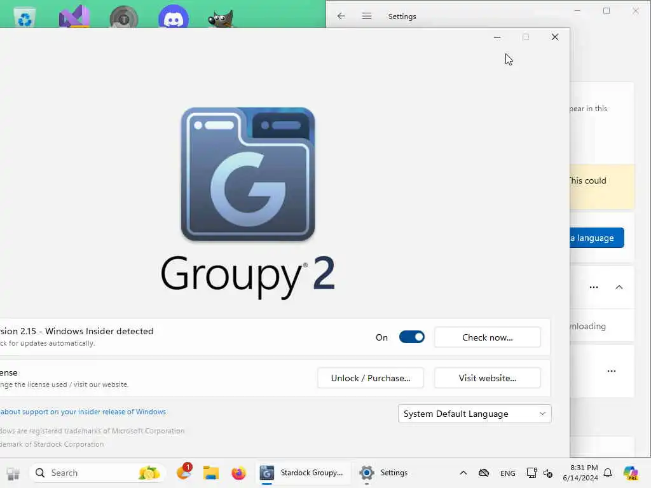Collapse the language entry chevron in Settings
651x488 pixels.
[619, 287]
